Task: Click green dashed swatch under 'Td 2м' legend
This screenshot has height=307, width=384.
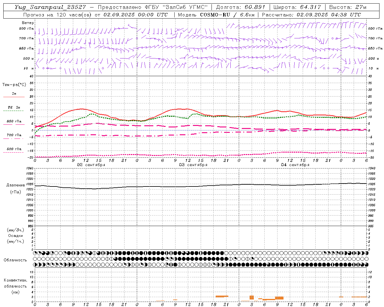Action: pyautogui.click(x=13, y=111)
